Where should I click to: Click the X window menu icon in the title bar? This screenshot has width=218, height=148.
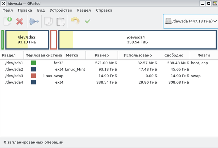(4, 3)
